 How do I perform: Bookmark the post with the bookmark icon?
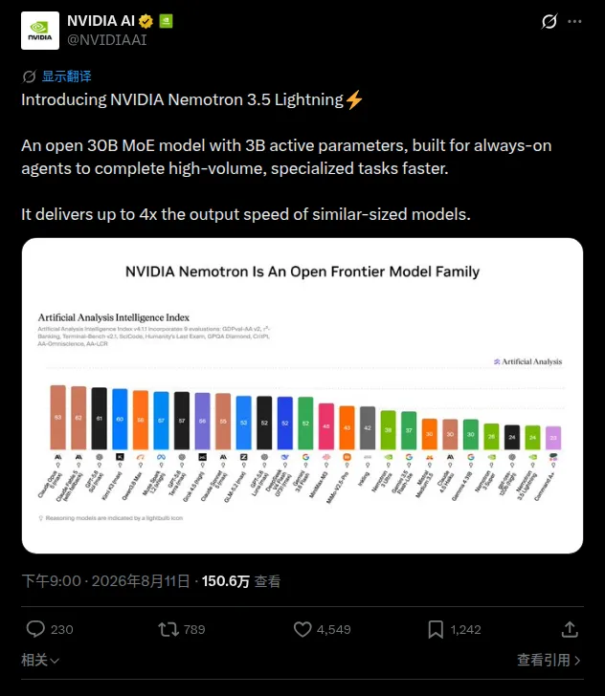[x=436, y=629]
